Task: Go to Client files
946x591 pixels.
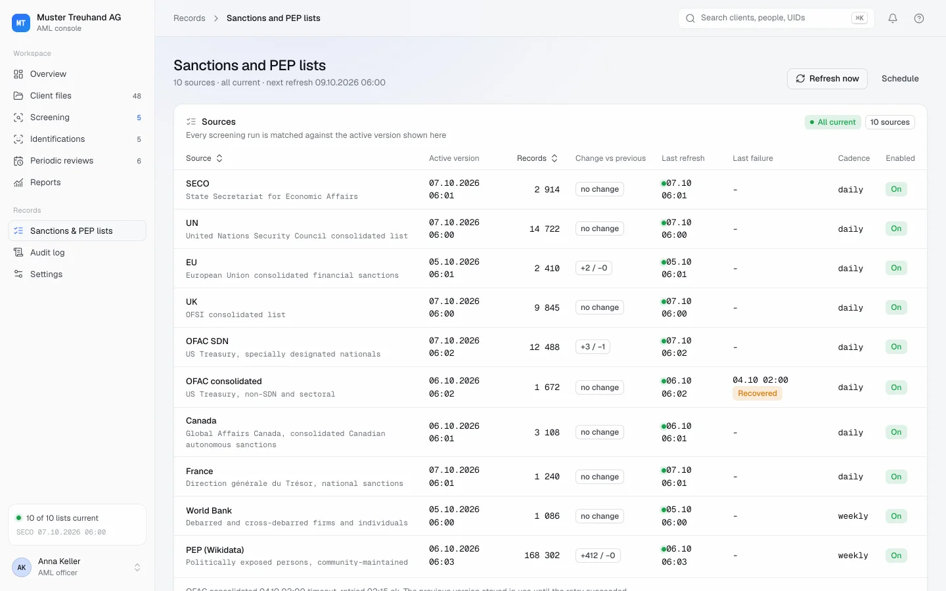Action: (x=77, y=96)
